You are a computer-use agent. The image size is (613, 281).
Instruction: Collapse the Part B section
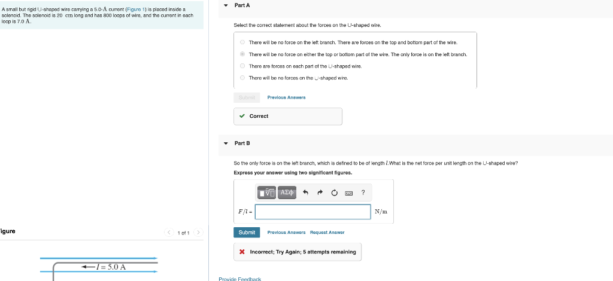226,143
